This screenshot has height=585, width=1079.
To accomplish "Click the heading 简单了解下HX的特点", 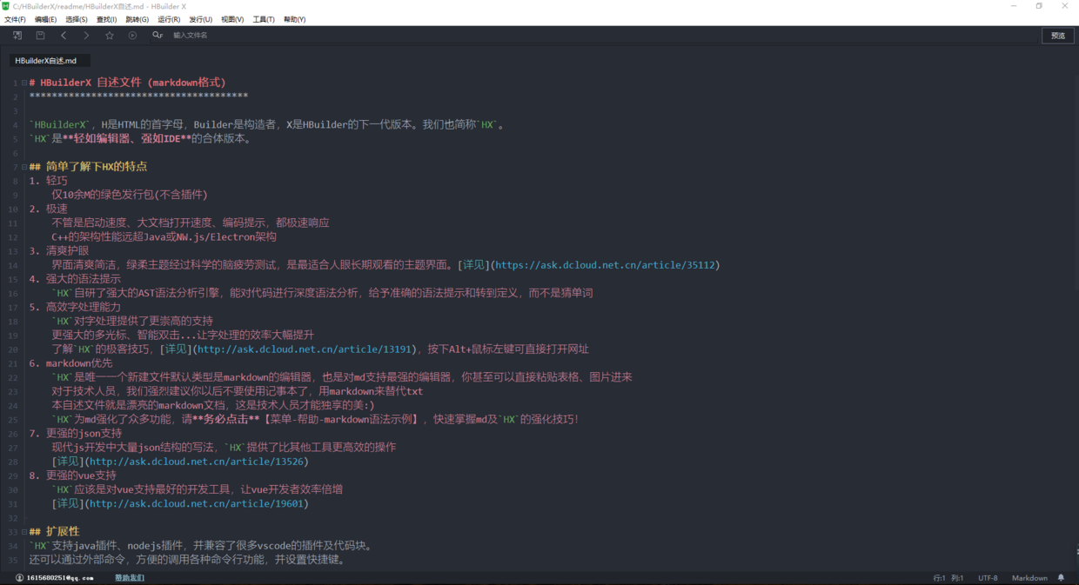I will coord(97,167).
